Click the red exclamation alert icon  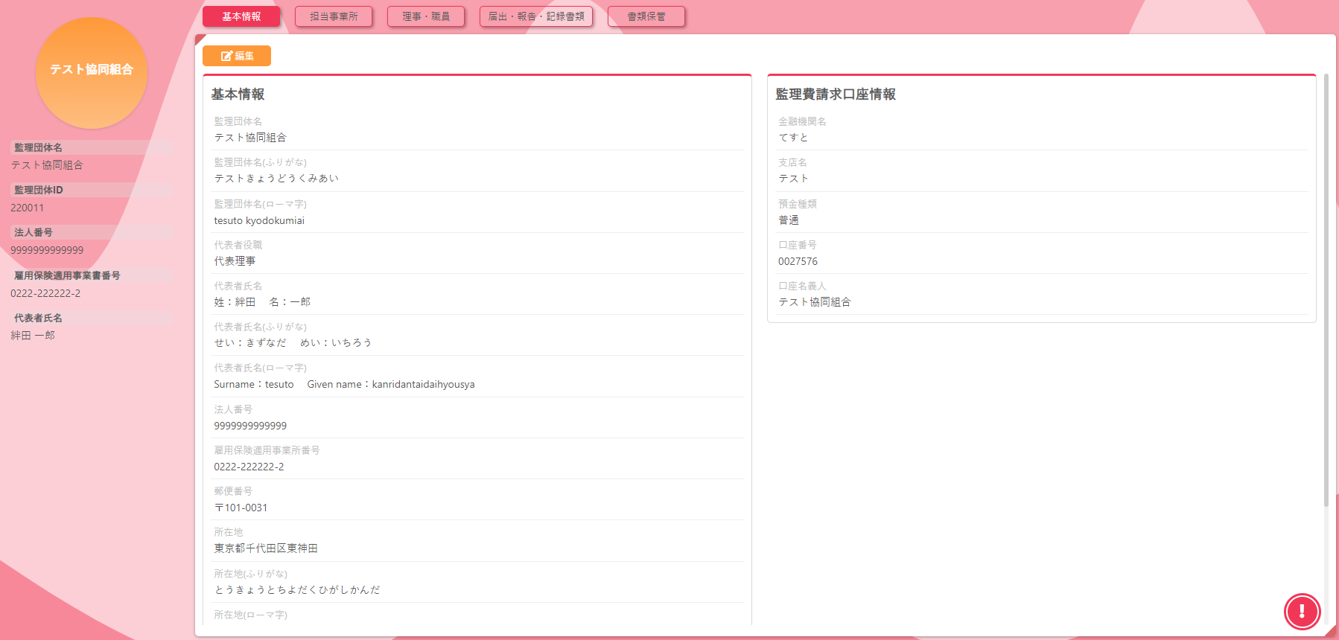coord(1301,612)
